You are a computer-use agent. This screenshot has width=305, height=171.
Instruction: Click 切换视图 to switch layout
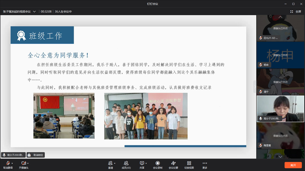pos(189,163)
